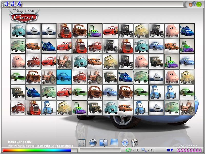This screenshot has height=154, width=205.
Task: Open help with the question-mark book icon
Action: [135, 143]
